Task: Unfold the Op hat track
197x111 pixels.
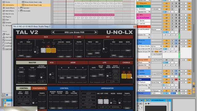Action: tap(138, 21)
